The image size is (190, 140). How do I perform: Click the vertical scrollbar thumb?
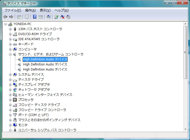tap(185, 53)
